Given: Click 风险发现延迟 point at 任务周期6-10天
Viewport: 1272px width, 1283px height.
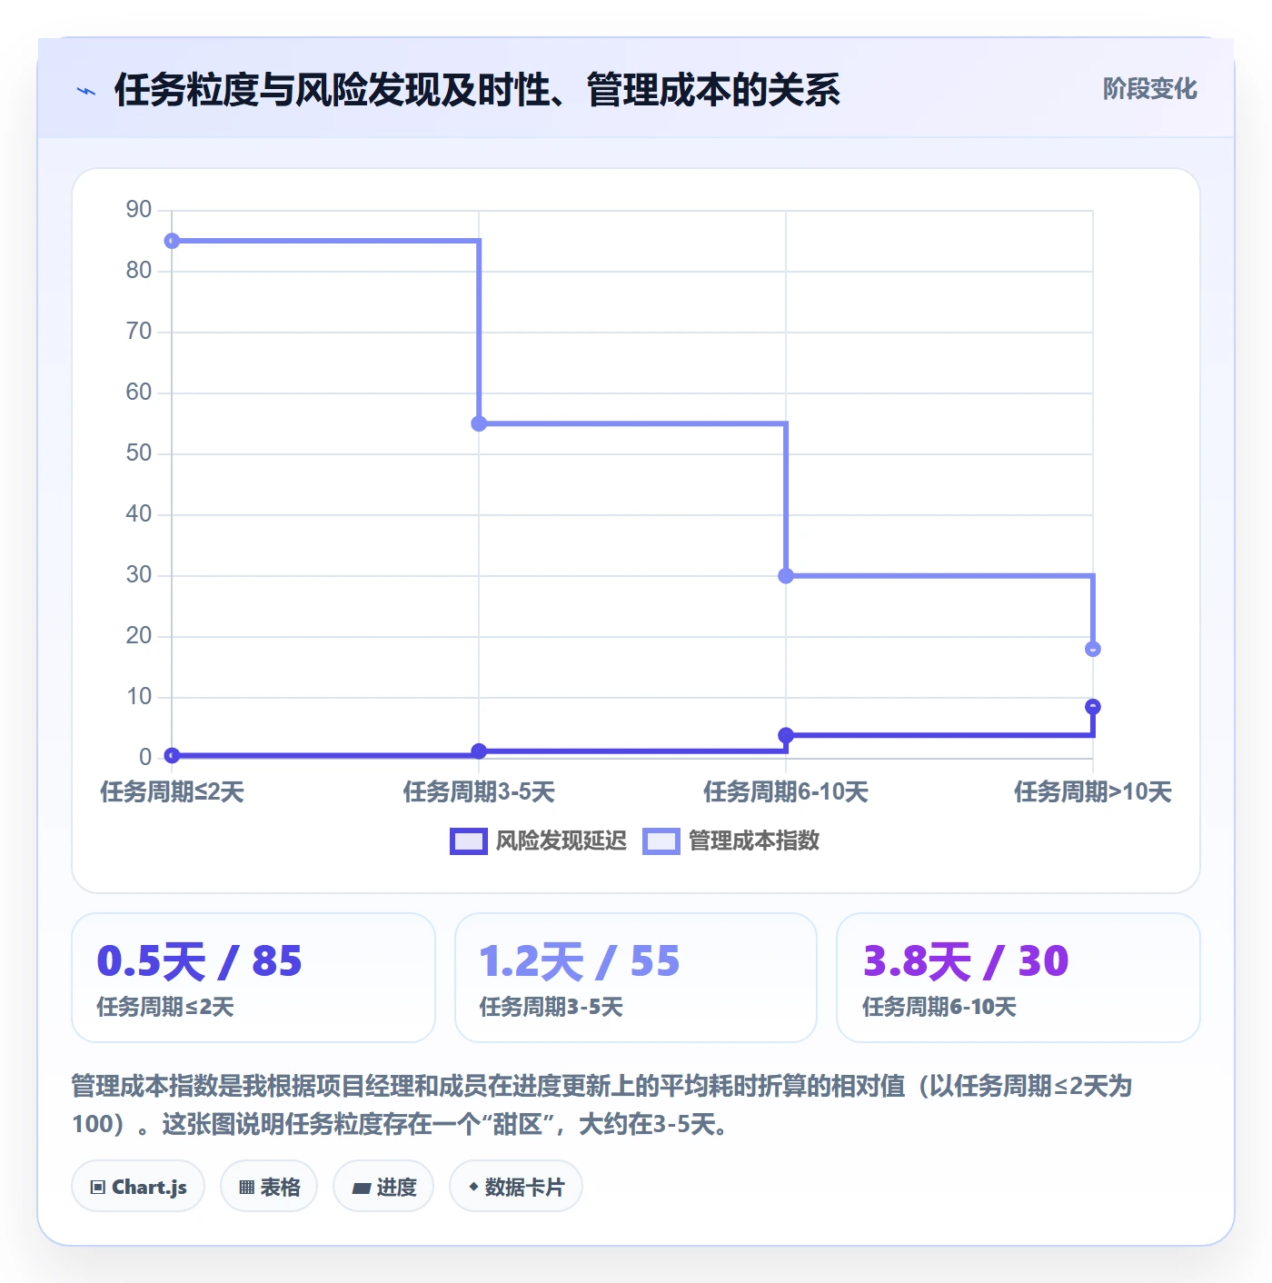Looking at the screenshot, I should 786,735.
